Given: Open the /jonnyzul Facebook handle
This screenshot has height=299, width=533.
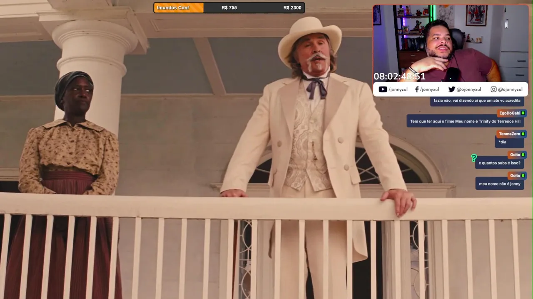Looking at the screenshot, I should 429,89.
